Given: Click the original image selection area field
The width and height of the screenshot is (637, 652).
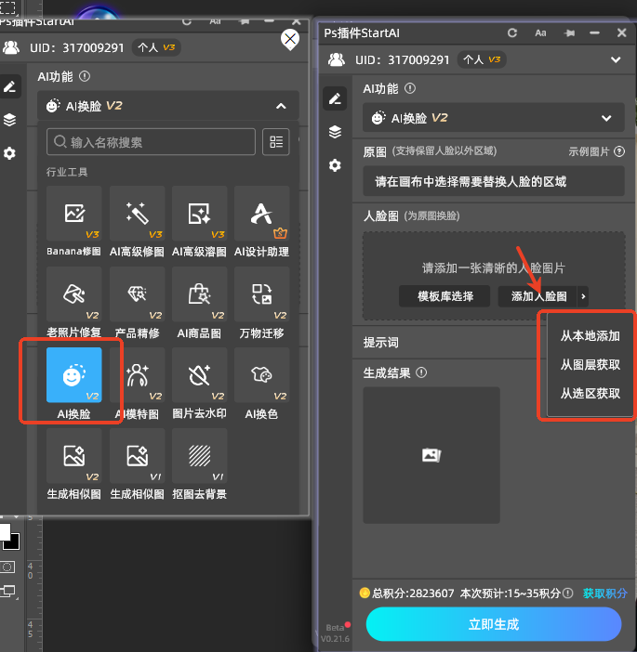Looking at the screenshot, I should click(494, 181).
